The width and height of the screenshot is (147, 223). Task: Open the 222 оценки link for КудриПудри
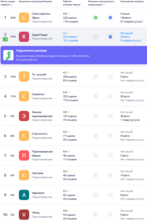click(x=70, y=37)
